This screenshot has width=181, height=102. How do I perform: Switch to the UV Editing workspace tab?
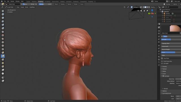click(48, 2)
